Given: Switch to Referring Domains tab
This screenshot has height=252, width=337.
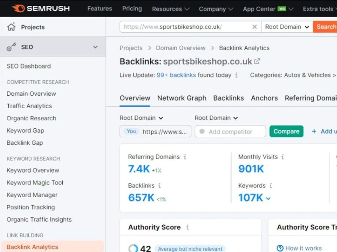Looking at the screenshot, I should pos(311,98).
